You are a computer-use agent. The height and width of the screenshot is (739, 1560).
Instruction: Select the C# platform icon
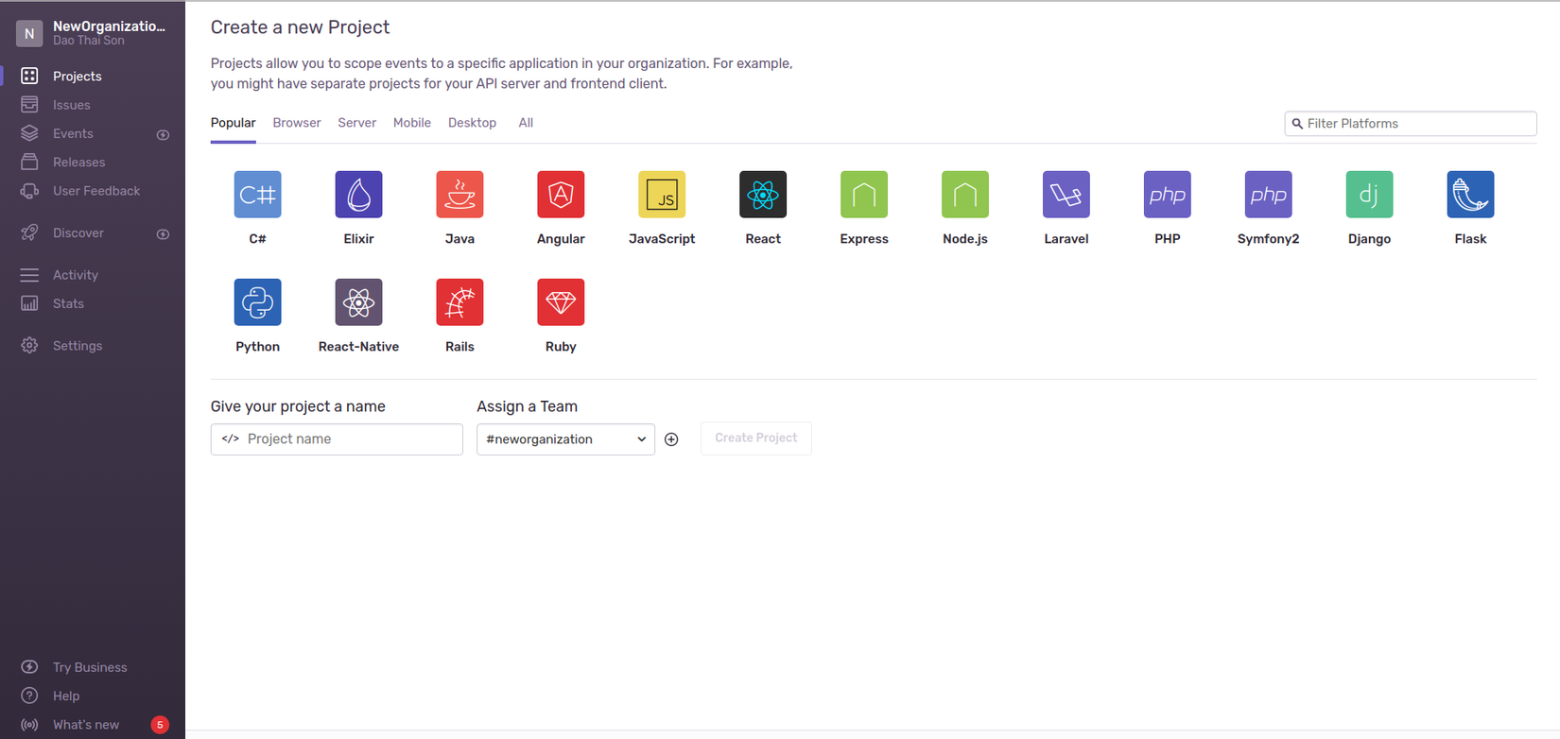click(x=257, y=195)
